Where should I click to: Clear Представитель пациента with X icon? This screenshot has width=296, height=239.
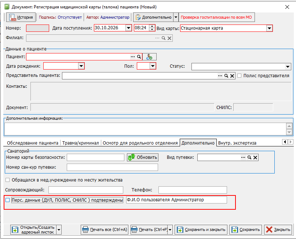tap(232, 76)
